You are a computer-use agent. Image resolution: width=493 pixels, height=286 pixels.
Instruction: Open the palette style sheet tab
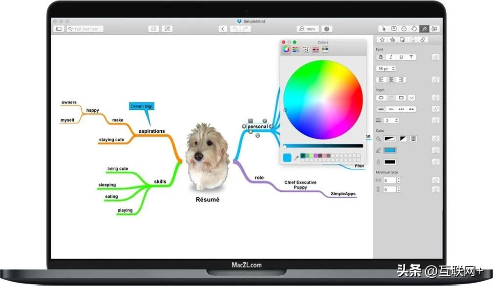tap(414, 29)
